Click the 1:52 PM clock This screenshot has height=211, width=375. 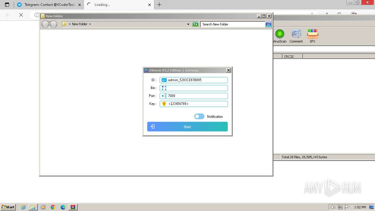tap(360, 207)
